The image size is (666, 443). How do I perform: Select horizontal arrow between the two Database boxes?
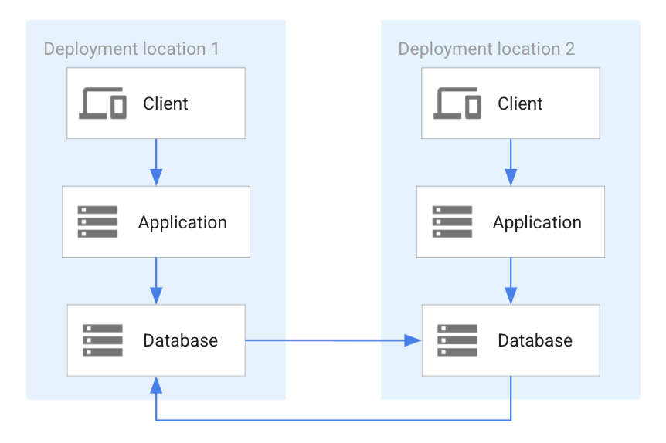point(332,340)
